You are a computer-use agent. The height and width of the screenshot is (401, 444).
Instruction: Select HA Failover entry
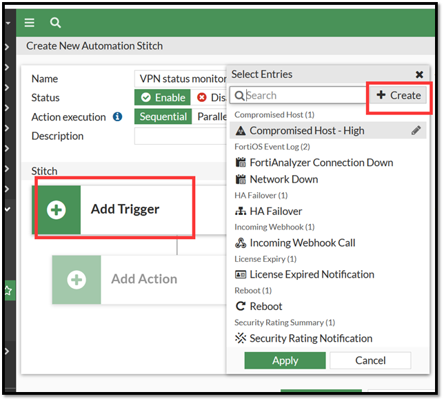pos(327,211)
